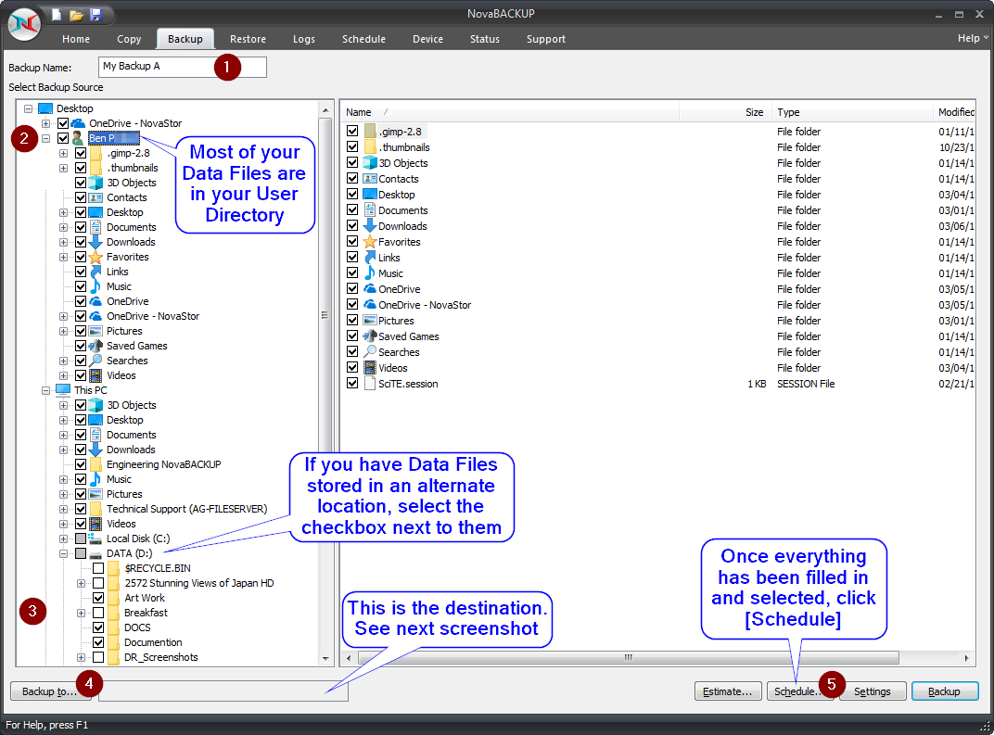Toggle the DATA (D:) checkbox
The image size is (994, 735).
pyautogui.click(x=81, y=553)
